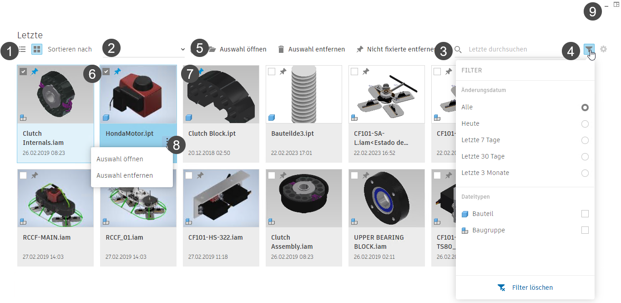Screen dimensions: 621x303
Task: Unpin HondaMotor.ipt with pin icon
Action: (117, 72)
